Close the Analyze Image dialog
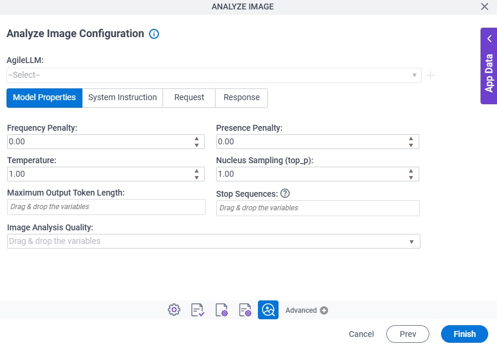This screenshot has height=344, width=497. [x=484, y=6]
